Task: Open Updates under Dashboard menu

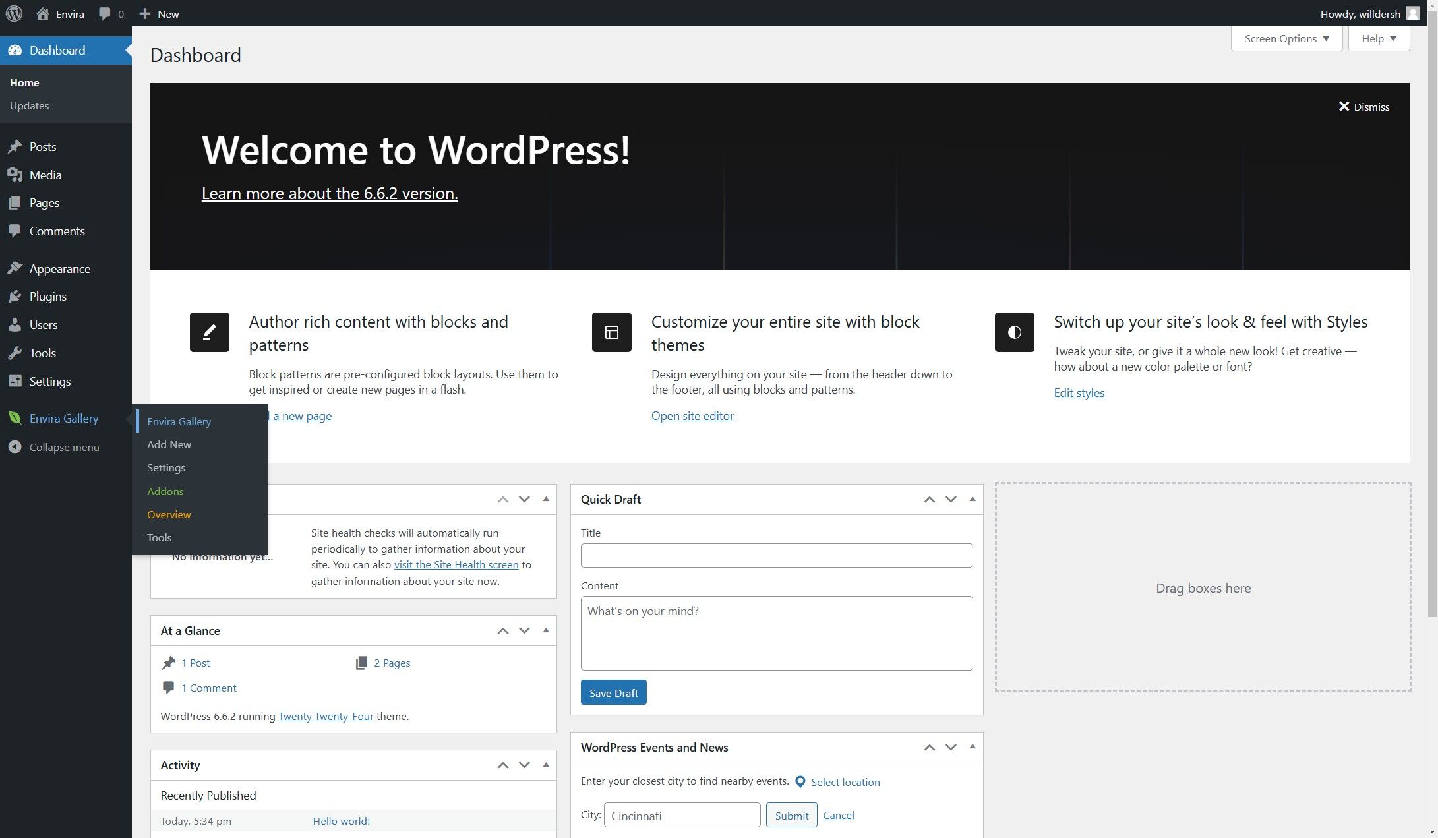Action: tap(29, 105)
